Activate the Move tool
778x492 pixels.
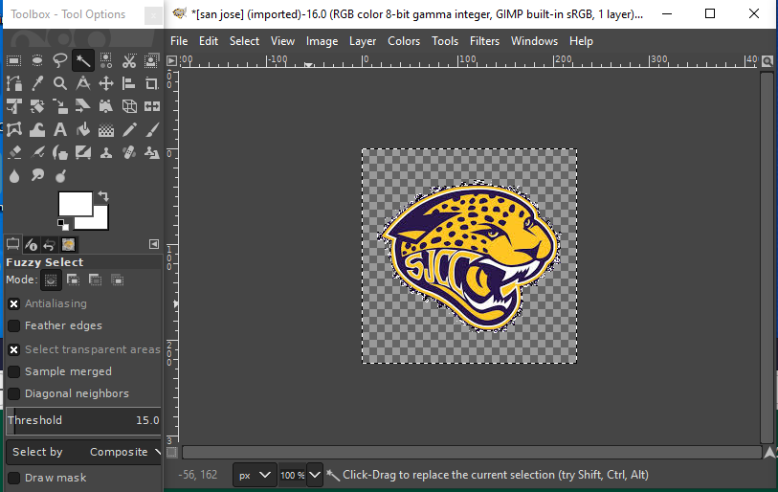(x=105, y=83)
